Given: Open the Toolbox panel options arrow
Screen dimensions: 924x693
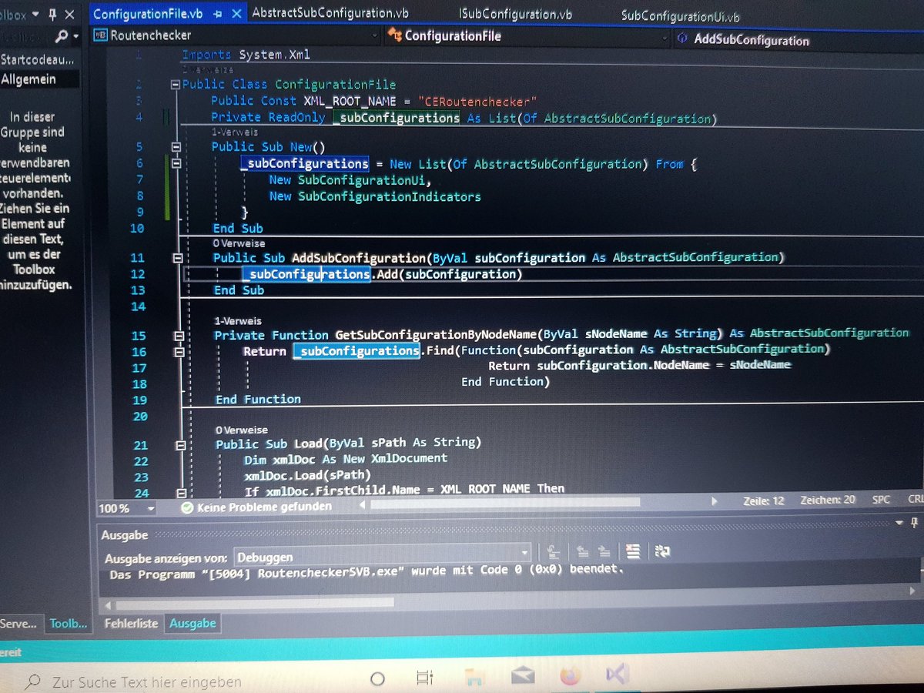Looking at the screenshot, I should (36, 14).
